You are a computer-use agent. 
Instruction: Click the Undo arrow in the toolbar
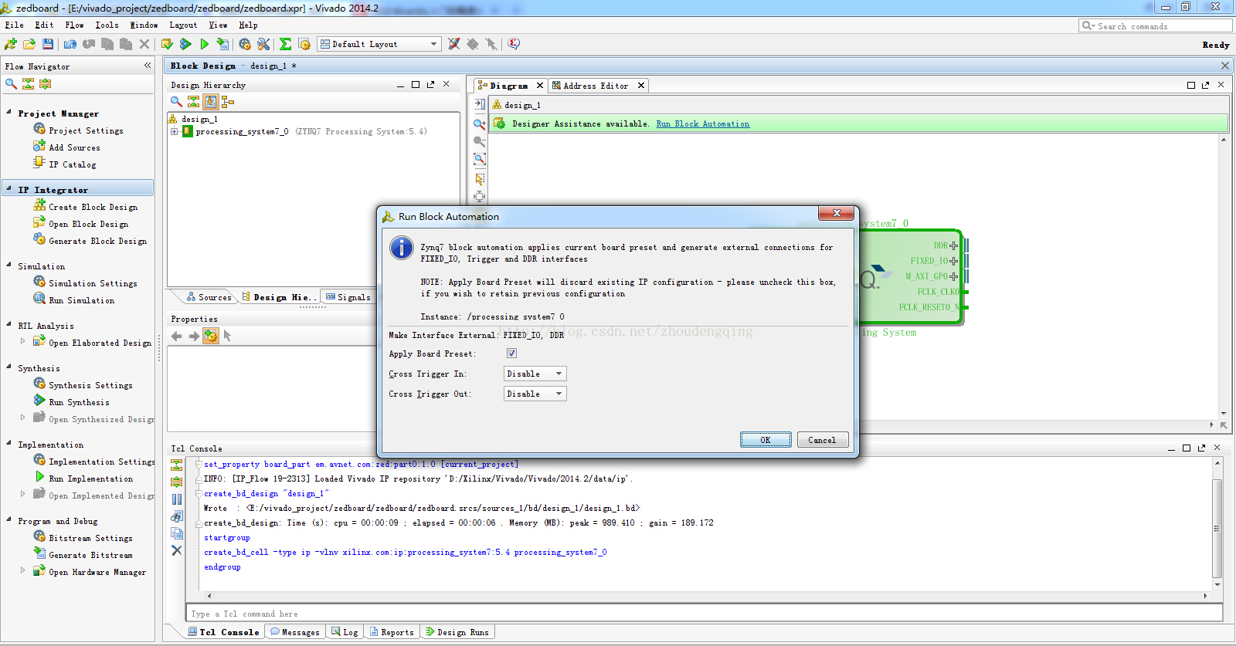pyautogui.click(x=70, y=44)
